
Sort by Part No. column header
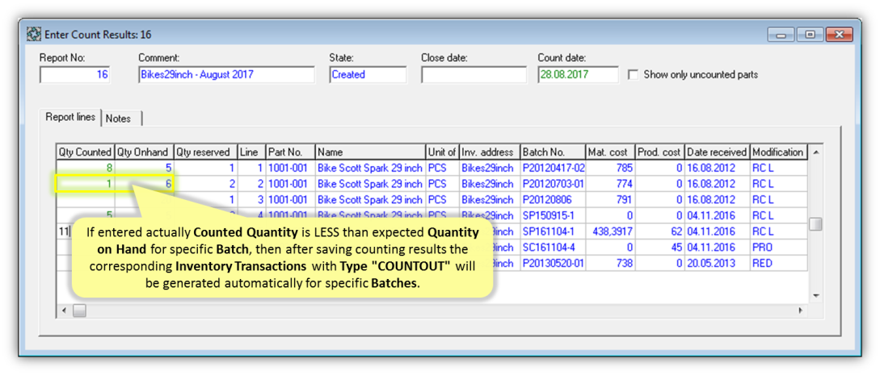290,152
